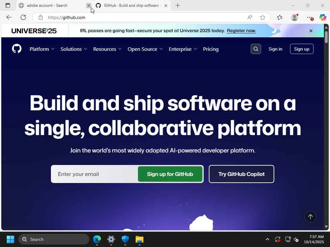The height and width of the screenshot is (247, 330).
Task: Dismiss the Universe 2025 banner
Action: coord(311,31)
